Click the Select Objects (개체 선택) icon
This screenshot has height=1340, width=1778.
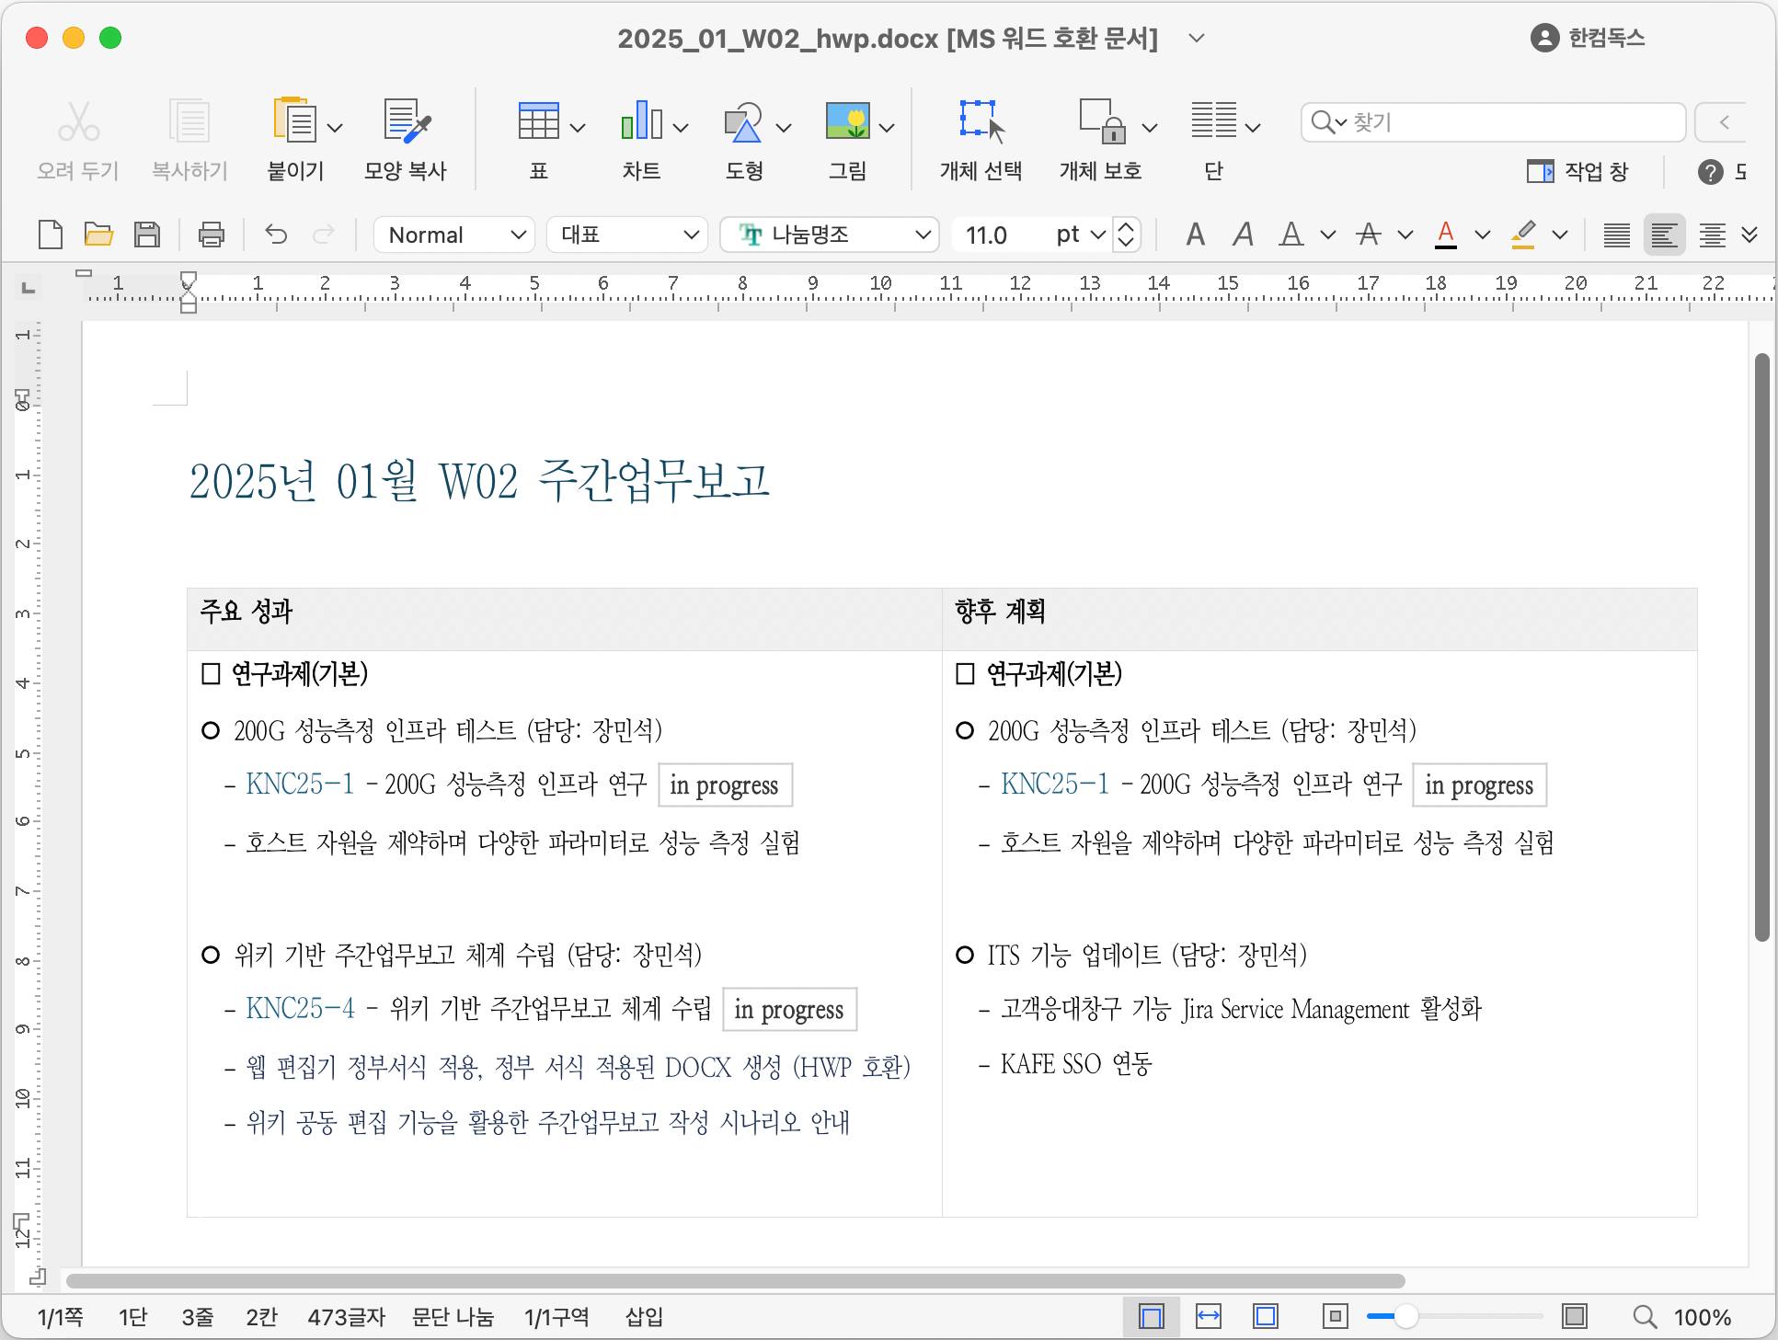[x=981, y=122]
